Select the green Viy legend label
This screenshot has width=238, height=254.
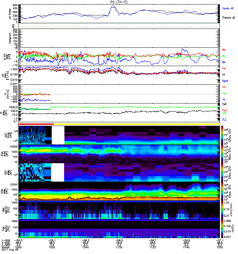pyautogui.click(x=224, y=93)
